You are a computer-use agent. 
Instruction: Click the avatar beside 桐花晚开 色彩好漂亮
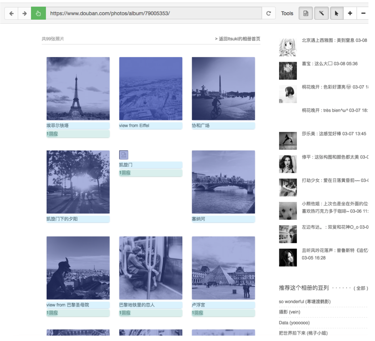click(288, 94)
